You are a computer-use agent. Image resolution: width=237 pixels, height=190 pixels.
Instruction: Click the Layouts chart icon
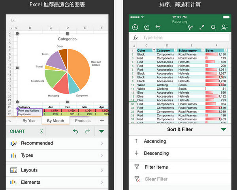pyautogui.click(x=13, y=170)
